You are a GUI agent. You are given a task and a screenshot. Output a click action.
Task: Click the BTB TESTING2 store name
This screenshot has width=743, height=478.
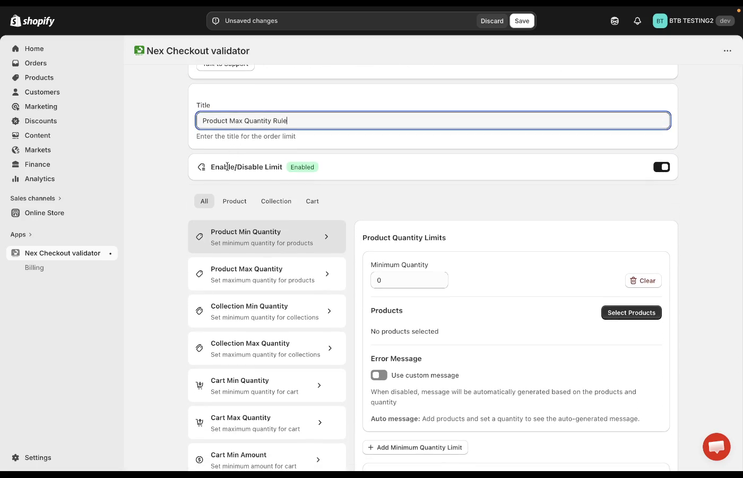click(691, 21)
